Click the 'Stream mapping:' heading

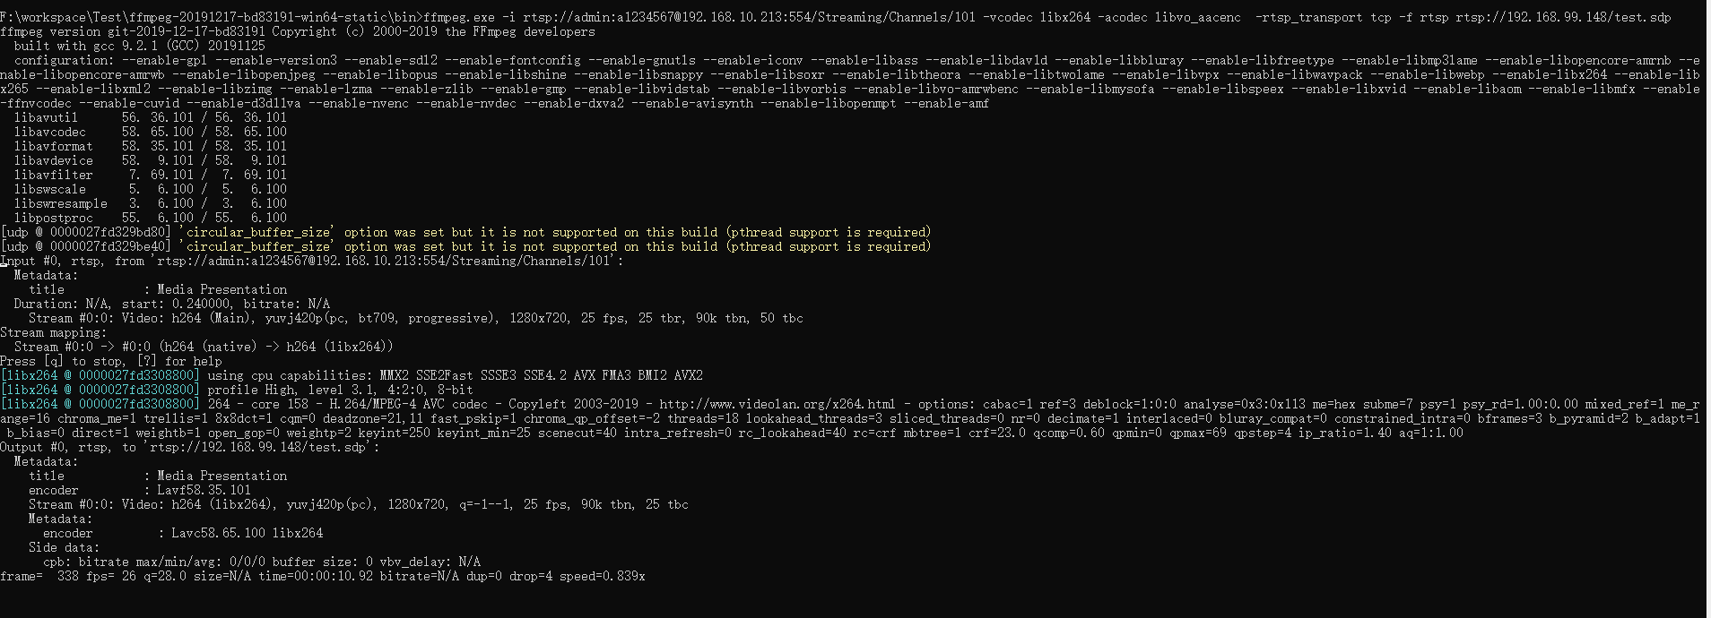54,332
